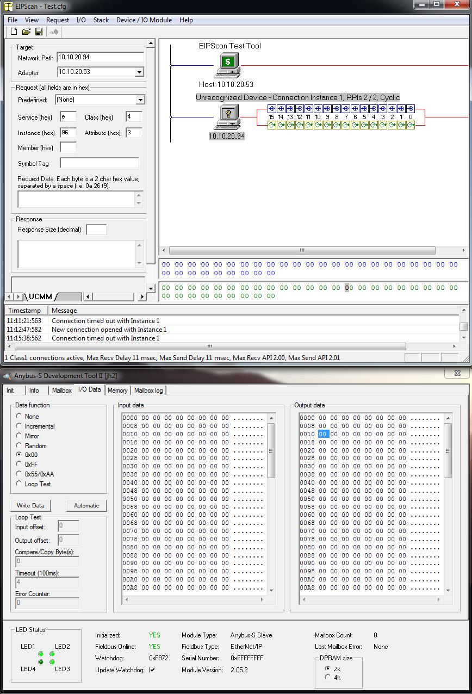Choose the Mirror data function
472x694 pixels.
point(19,436)
